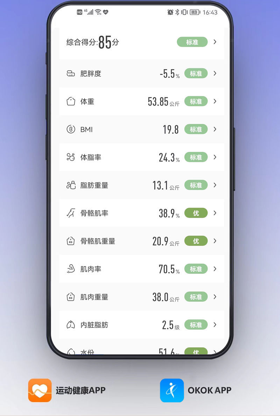Click the 内脏脂肪 visceral fat icon
The height and width of the screenshot is (416, 280).
(x=71, y=325)
